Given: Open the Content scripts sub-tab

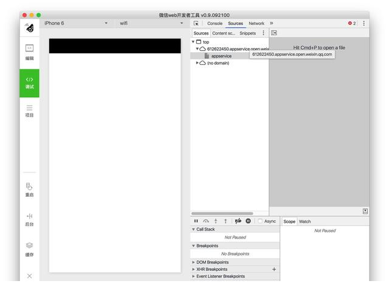Looking at the screenshot, I should [x=224, y=33].
